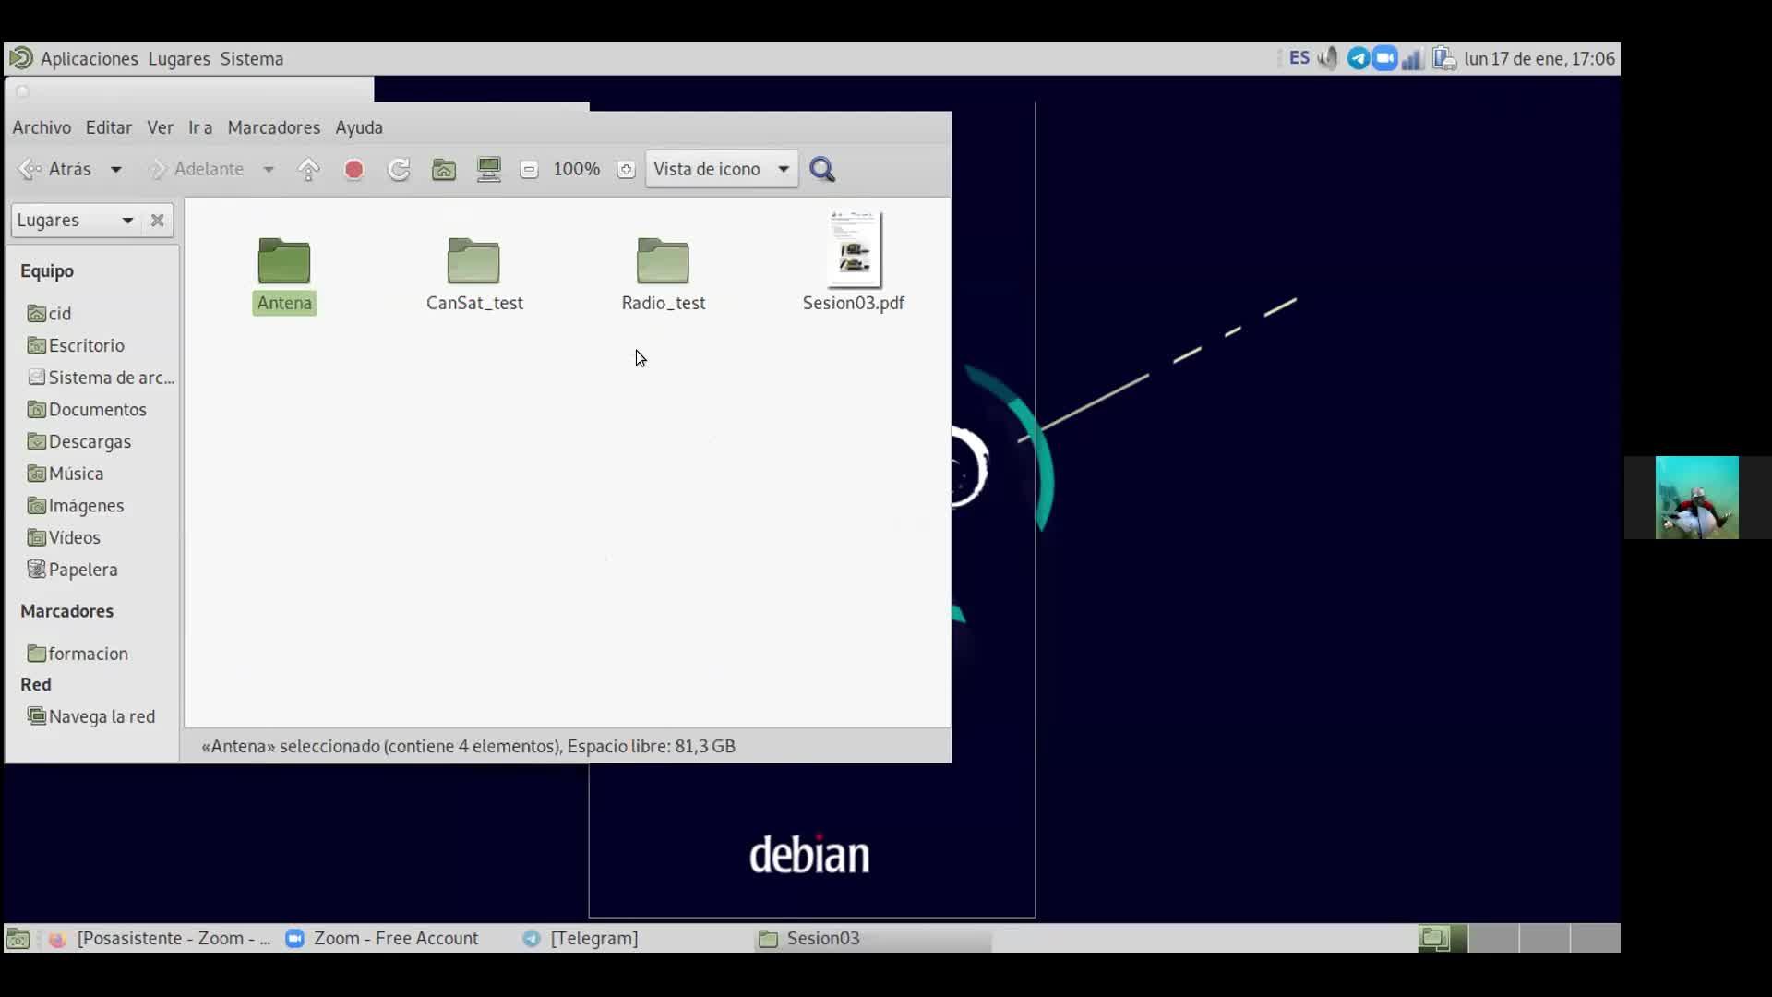Open the Archivo menu
Screen dimensions: 1772x997
point(42,127)
